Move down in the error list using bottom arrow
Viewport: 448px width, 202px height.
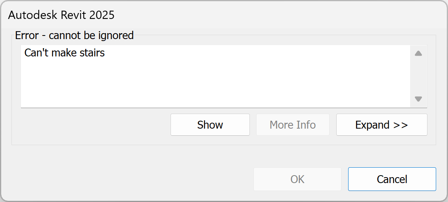tap(418, 99)
